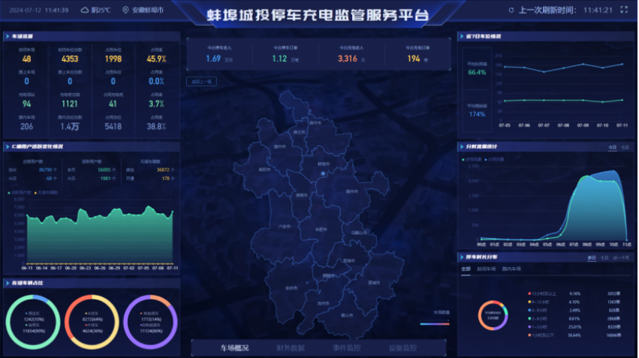Click the arrow icon of 在场车辆占比 panel

(8, 282)
